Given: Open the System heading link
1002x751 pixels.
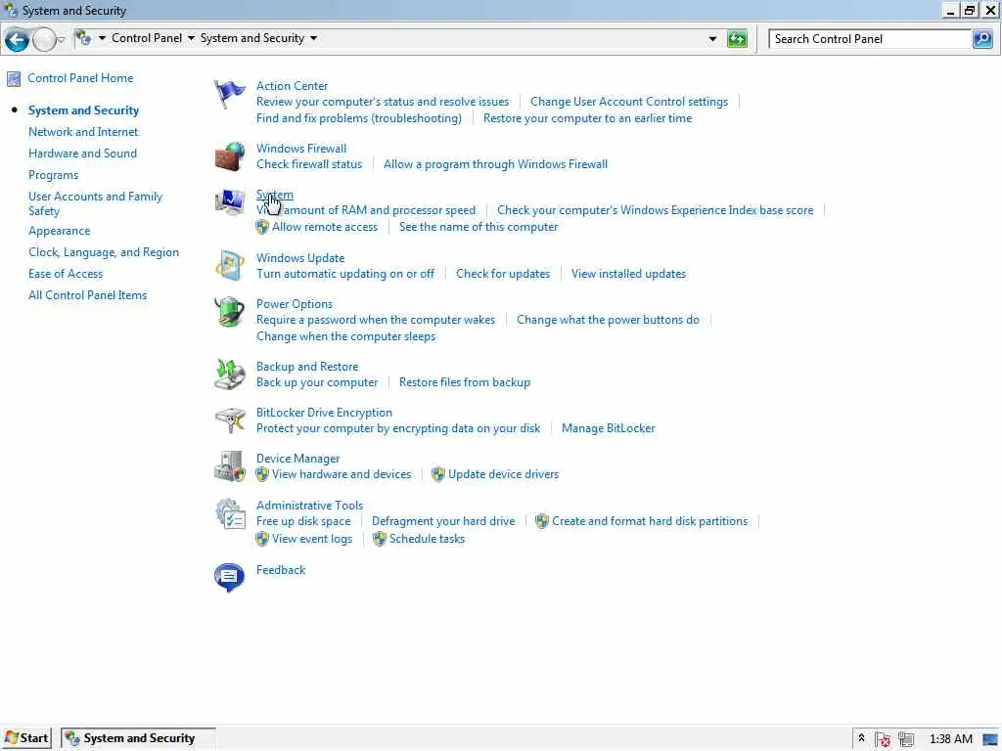Looking at the screenshot, I should [275, 195].
